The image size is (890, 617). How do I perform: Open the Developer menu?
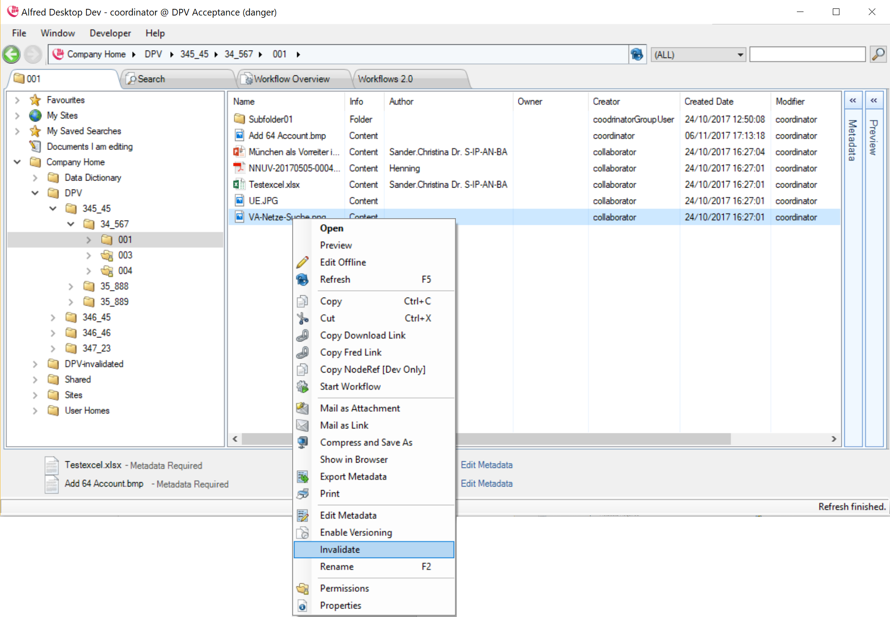(110, 33)
